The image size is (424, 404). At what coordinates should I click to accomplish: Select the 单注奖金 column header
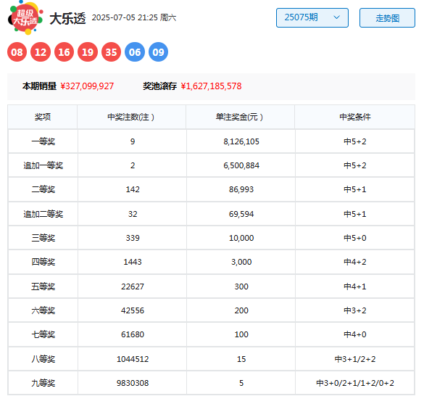pyautogui.click(x=240, y=117)
